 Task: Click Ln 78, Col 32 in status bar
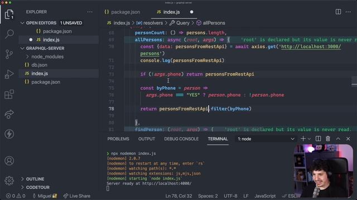(178, 196)
